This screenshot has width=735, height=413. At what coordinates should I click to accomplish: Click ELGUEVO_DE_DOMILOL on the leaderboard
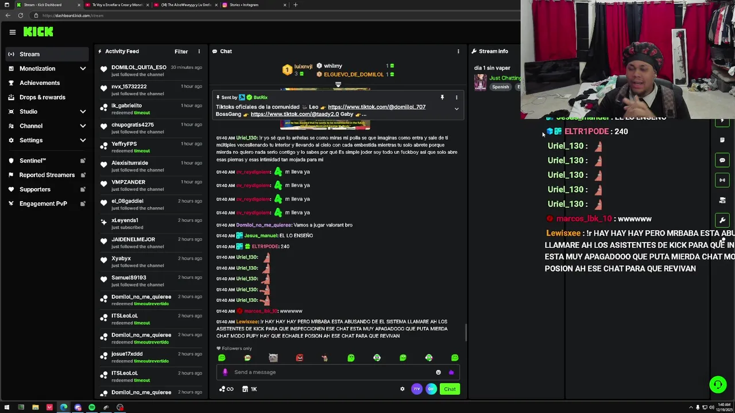353,75
